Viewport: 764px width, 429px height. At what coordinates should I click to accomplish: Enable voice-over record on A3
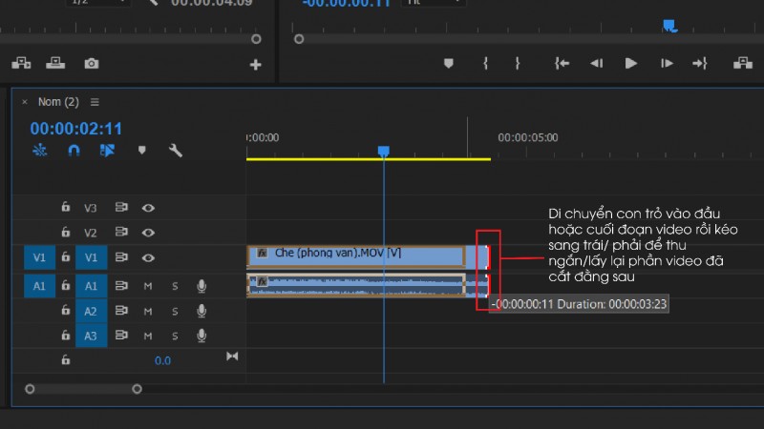click(x=202, y=336)
